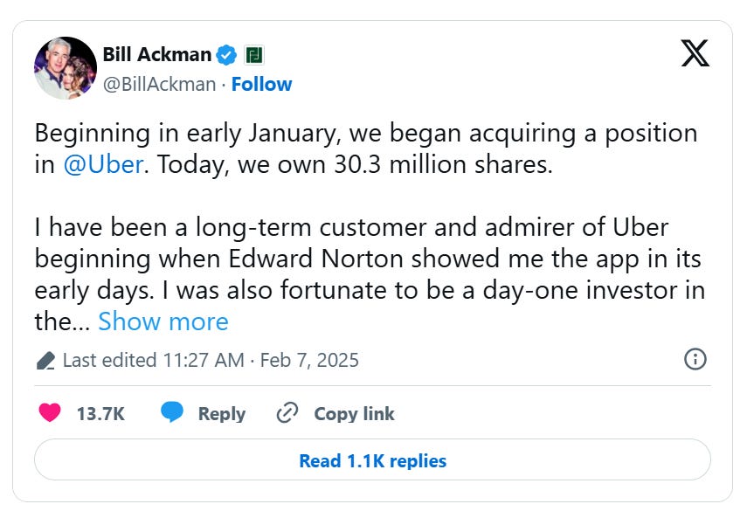The height and width of the screenshot is (511, 747).
Task: Click the green affiliation badge beside name
Action: coord(253,55)
